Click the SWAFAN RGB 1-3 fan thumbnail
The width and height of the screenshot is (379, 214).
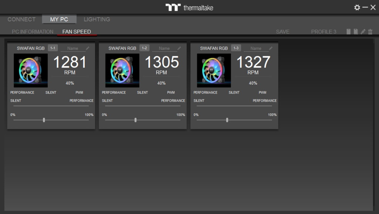click(214, 71)
